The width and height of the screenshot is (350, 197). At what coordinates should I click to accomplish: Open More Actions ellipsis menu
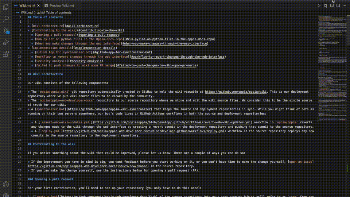345,5
